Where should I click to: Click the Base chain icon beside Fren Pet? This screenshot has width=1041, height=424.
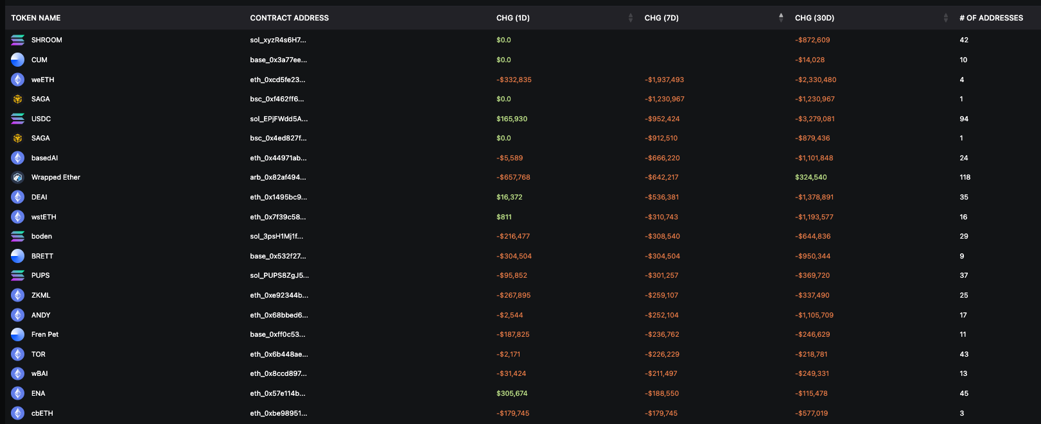[x=18, y=335]
